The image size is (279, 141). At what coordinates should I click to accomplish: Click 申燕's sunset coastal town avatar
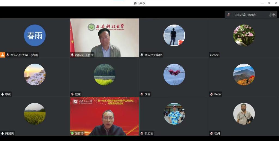tap(35, 74)
